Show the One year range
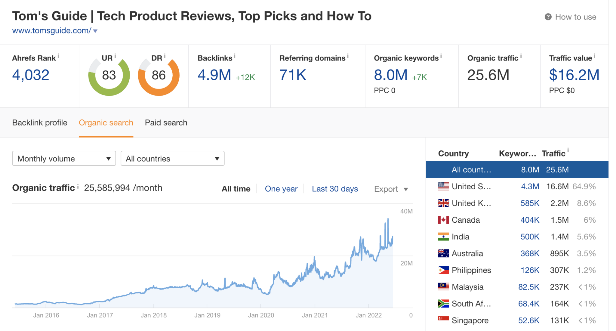This screenshot has width=616, height=331. (281, 189)
